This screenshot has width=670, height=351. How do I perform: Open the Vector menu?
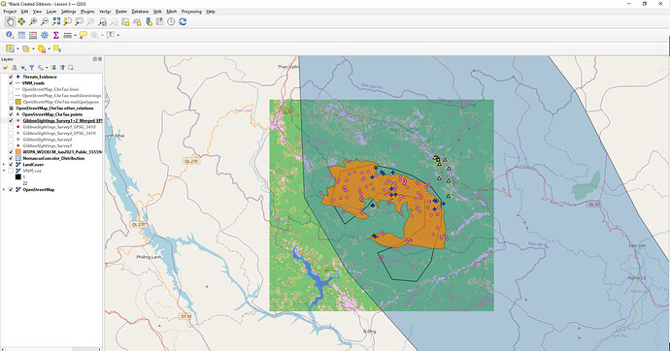coord(105,12)
